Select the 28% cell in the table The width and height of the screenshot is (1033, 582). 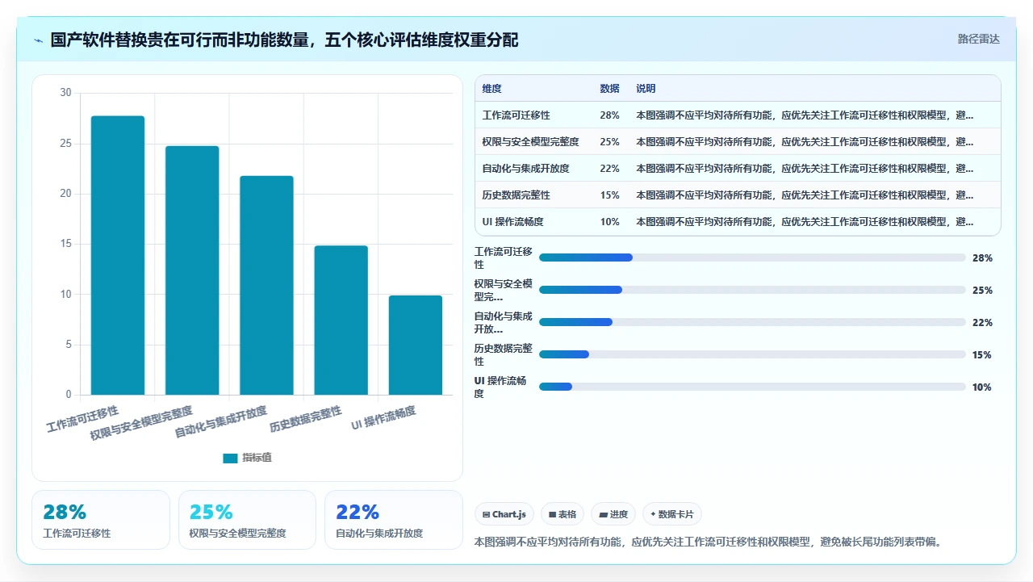point(609,115)
